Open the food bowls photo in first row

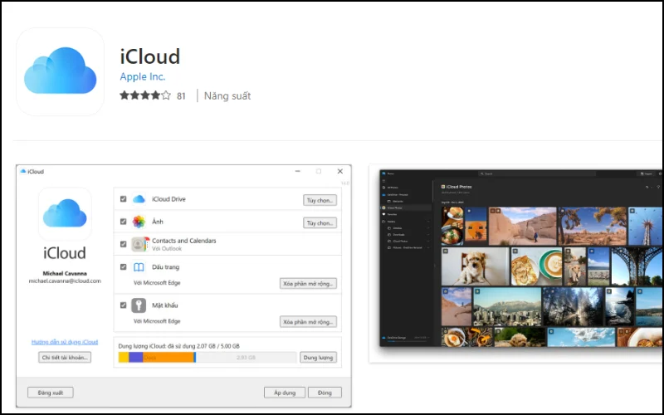click(x=452, y=226)
